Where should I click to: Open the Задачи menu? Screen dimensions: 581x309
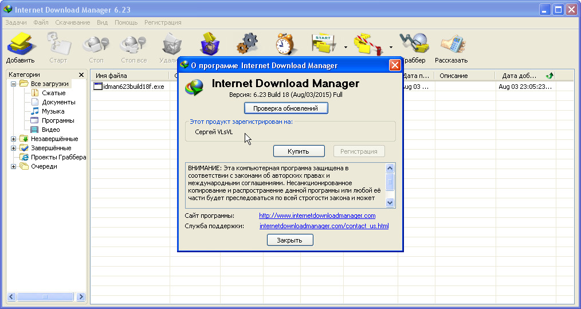click(x=16, y=22)
